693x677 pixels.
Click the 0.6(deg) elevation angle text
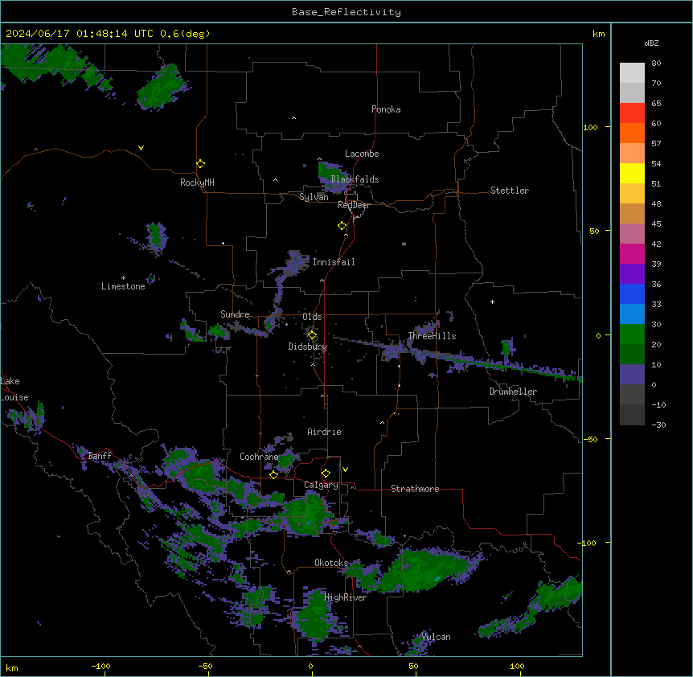(x=185, y=34)
